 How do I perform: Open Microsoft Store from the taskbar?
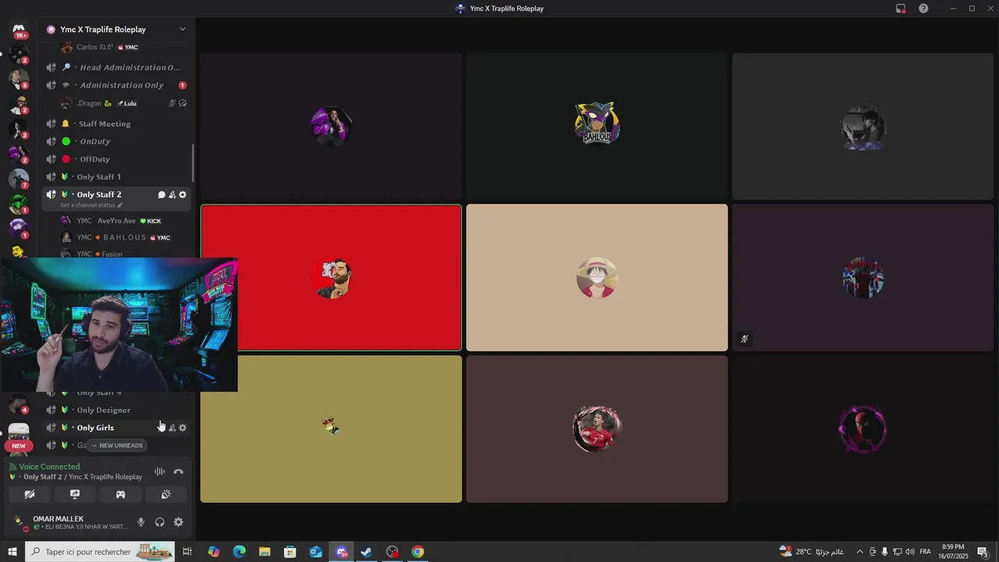tap(290, 552)
